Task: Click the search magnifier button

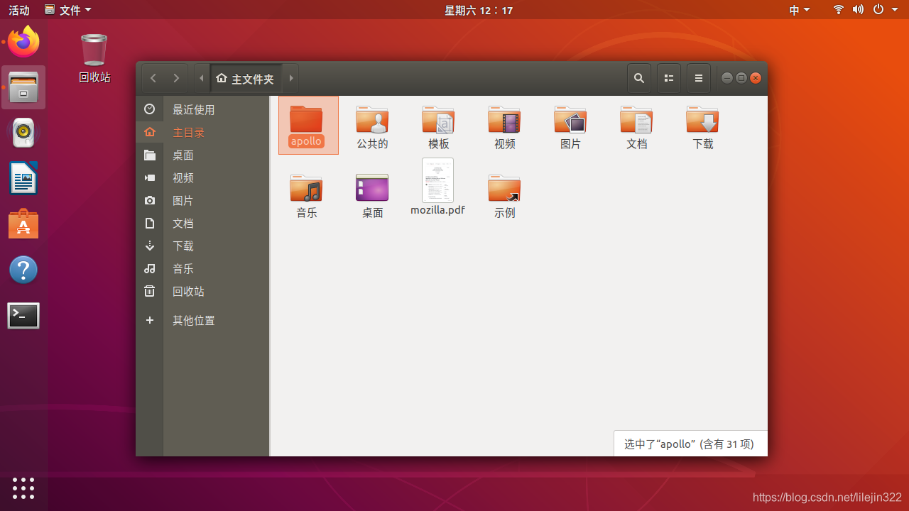Action: point(639,78)
